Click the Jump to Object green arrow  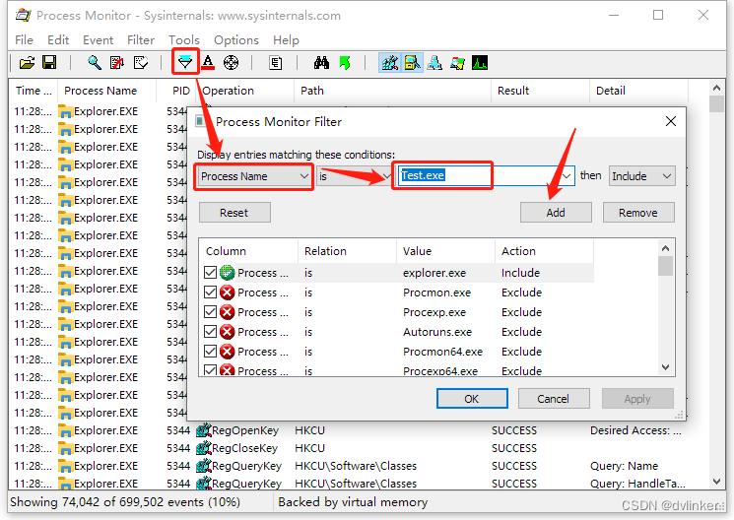click(345, 63)
